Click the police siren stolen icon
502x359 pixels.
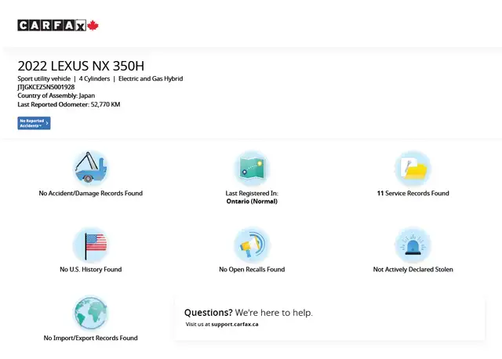point(413,245)
